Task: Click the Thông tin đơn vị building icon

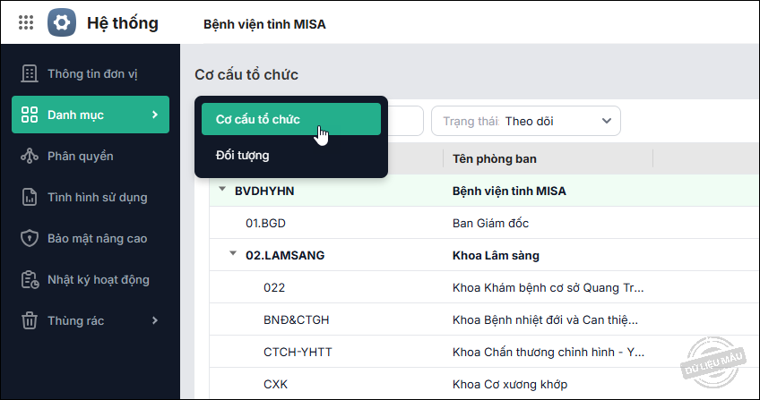Action: click(29, 73)
